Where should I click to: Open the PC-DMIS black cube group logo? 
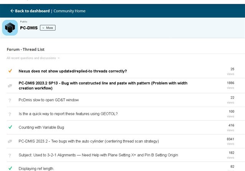(x=10, y=28)
